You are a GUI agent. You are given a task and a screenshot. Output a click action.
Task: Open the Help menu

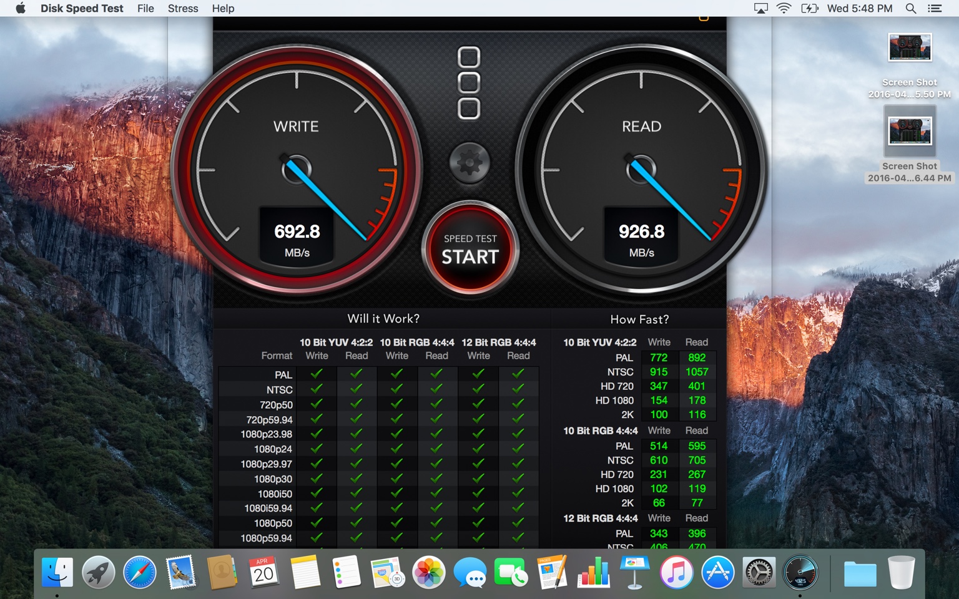(223, 8)
